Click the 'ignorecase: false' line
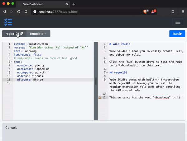The image size is (187, 141). click(x=27, y=55)
